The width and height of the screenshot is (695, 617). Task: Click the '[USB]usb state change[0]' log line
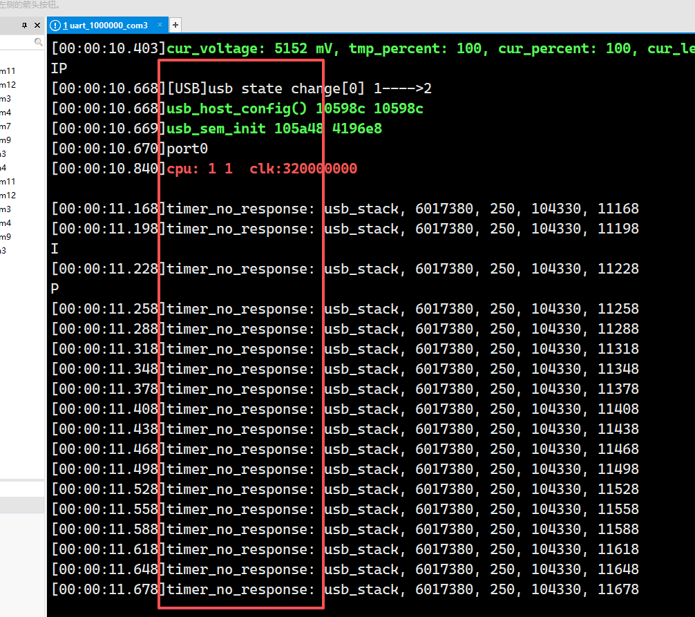pos(242,88)
